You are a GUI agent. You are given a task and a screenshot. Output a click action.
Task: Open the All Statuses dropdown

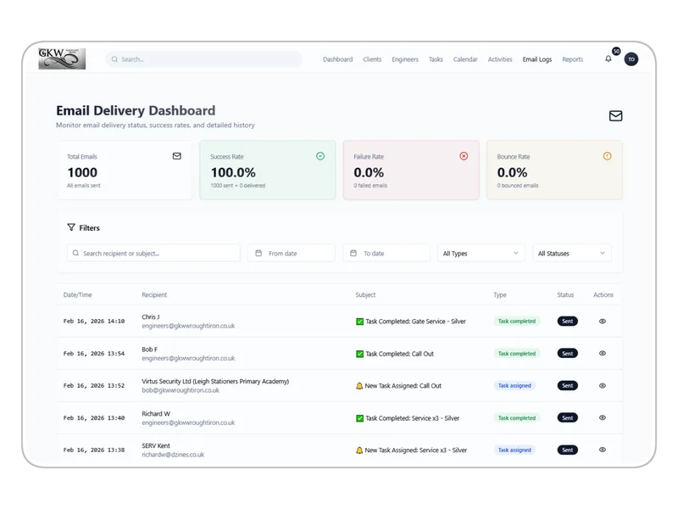[x=572, y=252]
